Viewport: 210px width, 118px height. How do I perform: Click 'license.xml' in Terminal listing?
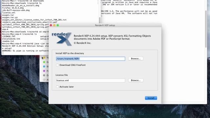(9, 13)
